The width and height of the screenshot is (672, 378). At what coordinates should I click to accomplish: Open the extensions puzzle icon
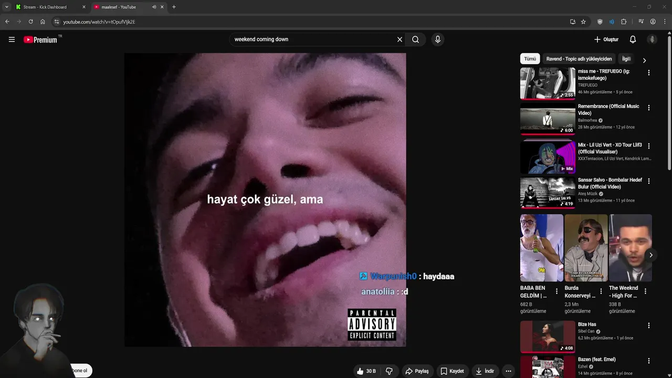(x=624, y=22)
